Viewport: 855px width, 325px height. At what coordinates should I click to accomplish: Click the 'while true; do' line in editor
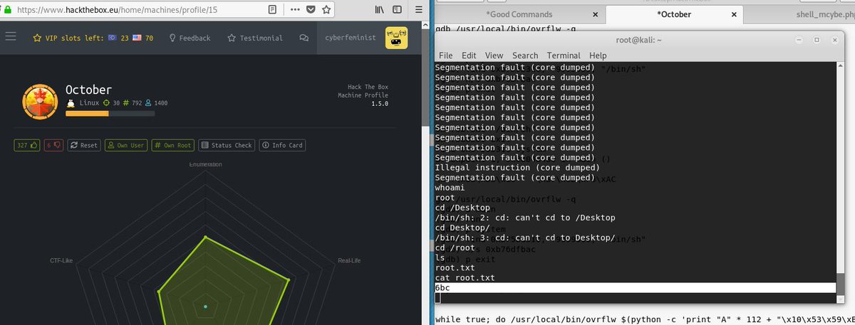point(645,319)
